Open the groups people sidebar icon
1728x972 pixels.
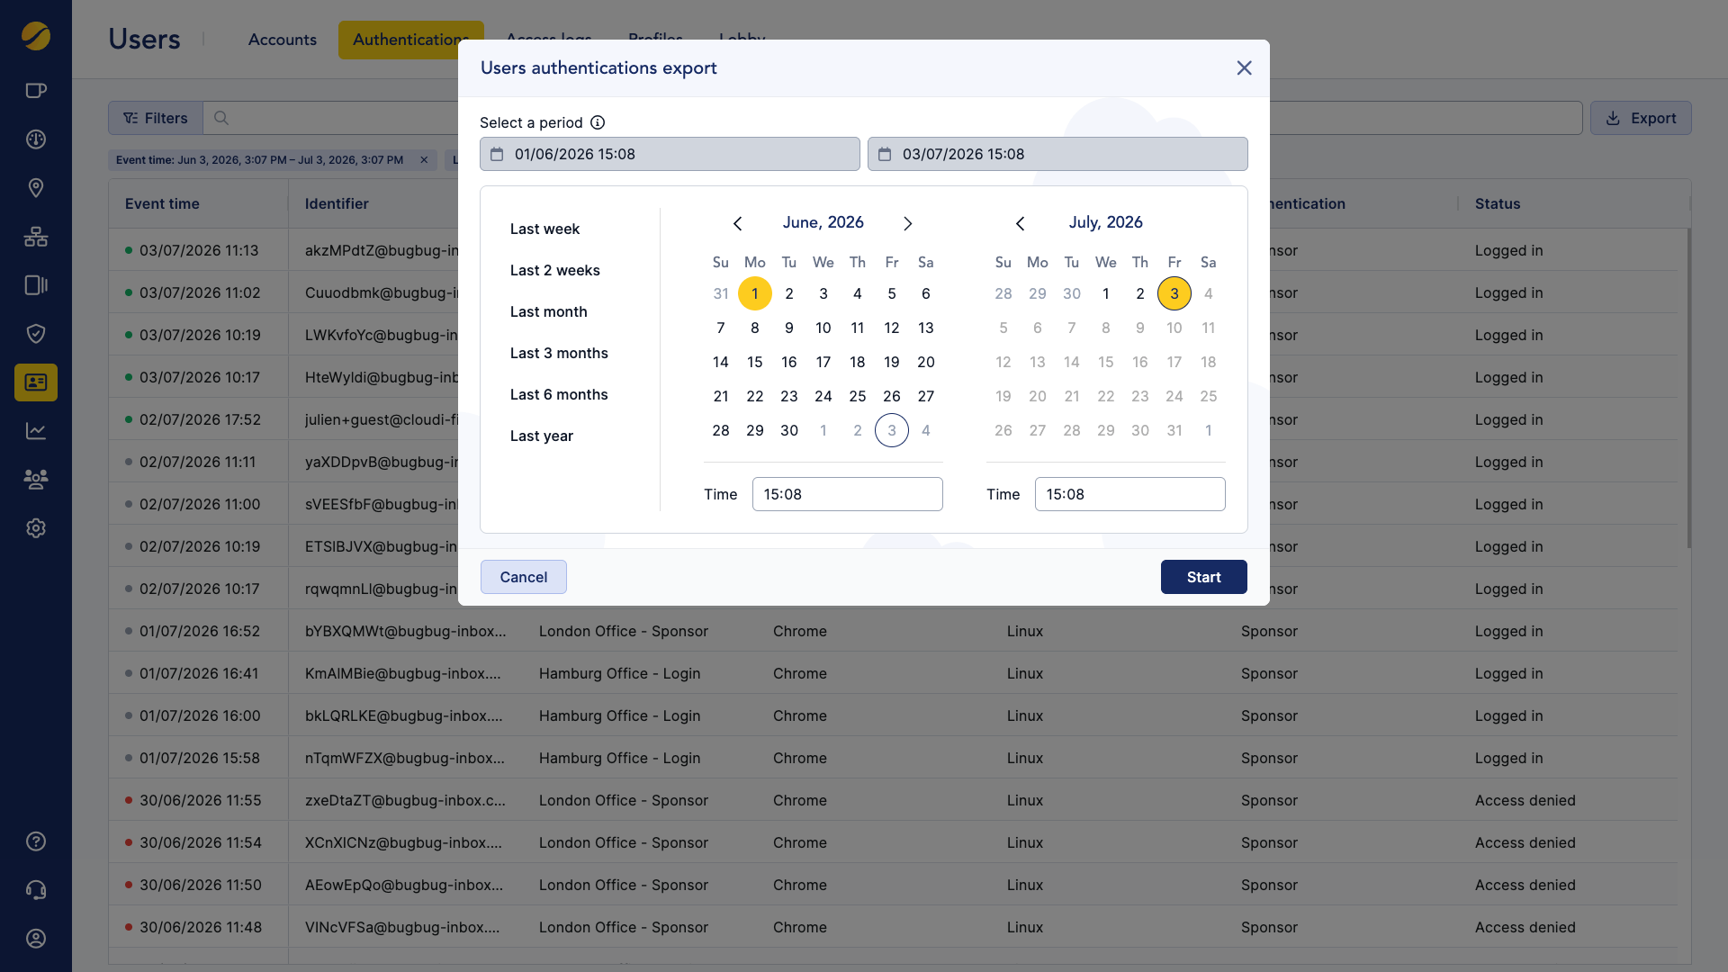tap(36, 480)
